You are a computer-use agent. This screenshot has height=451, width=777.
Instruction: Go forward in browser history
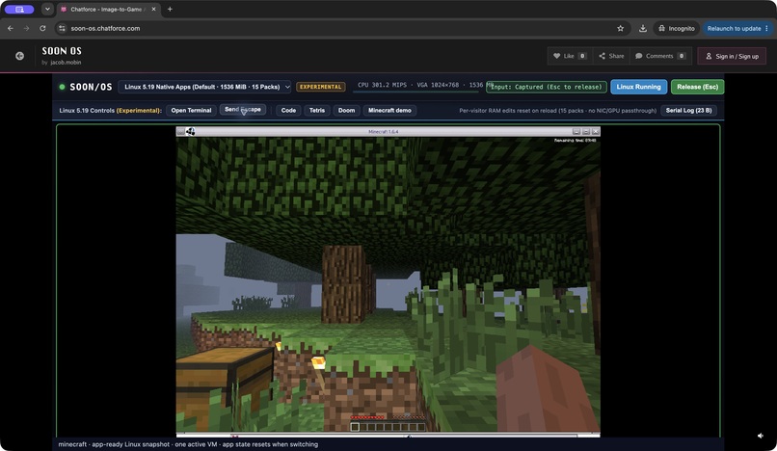[x=26, y=28]
